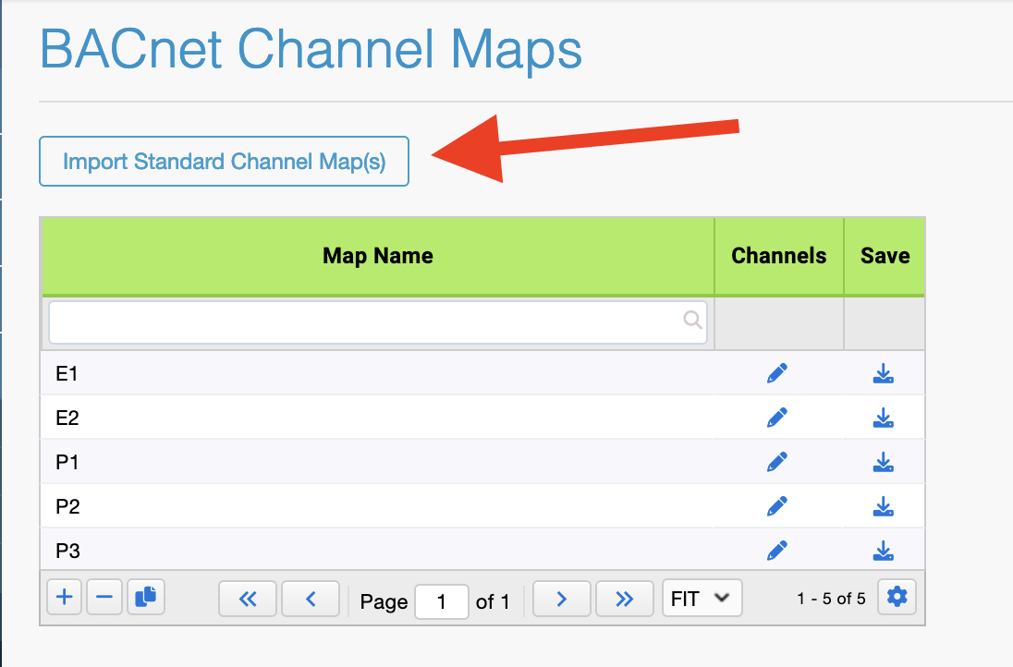This screenshot has height=667, width=1013.
Task: Open channel editor for P1
Action: point(777,462)
